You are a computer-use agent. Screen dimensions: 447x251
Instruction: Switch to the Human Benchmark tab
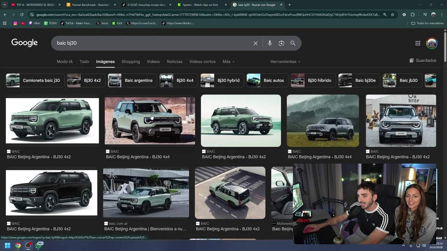91,5
